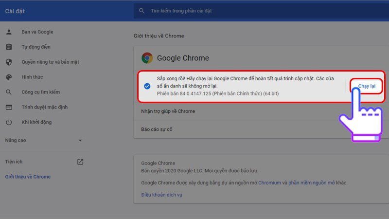Open Điều khoản dịch vụ link

tap(161, 195)
